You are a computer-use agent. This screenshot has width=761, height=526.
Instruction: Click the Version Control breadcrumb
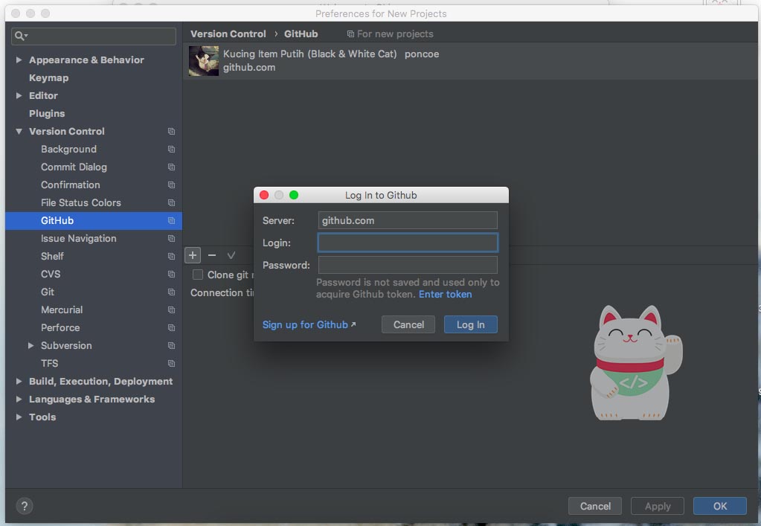coord(228,34)
